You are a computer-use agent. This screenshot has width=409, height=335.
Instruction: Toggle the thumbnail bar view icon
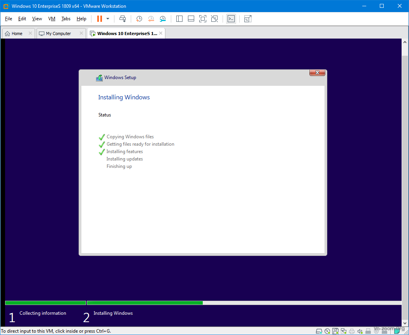pos(191,19)
